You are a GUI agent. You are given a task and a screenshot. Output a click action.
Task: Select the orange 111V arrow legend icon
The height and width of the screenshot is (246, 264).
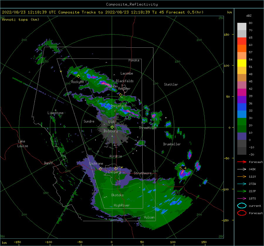point(242,176)
